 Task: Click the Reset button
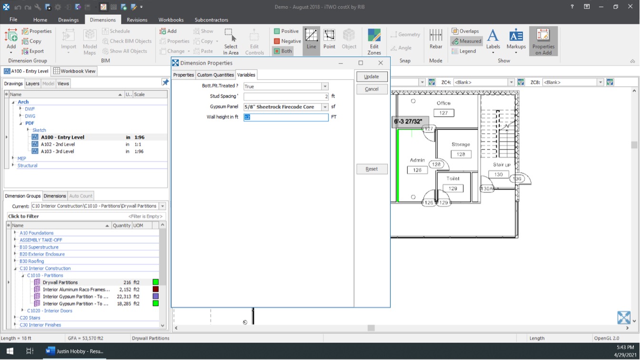click(372, 169)
